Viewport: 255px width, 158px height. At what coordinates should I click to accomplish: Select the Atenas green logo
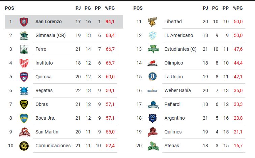(153, 146)
